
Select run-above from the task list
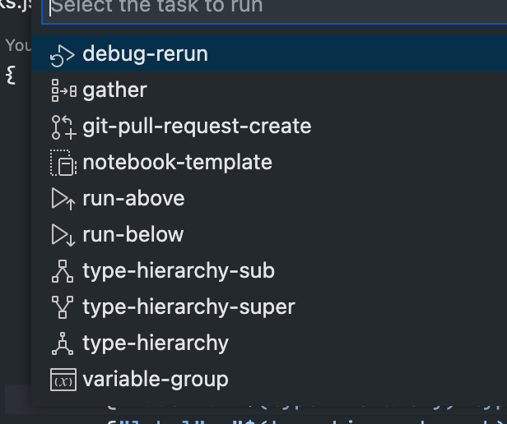click(x=133, y=199)
